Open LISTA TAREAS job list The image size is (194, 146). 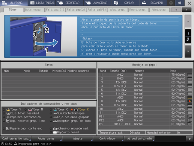[x=42, y=3]
